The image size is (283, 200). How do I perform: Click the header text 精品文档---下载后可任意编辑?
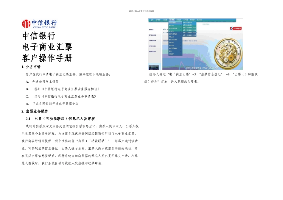click(x=141, y=11)
